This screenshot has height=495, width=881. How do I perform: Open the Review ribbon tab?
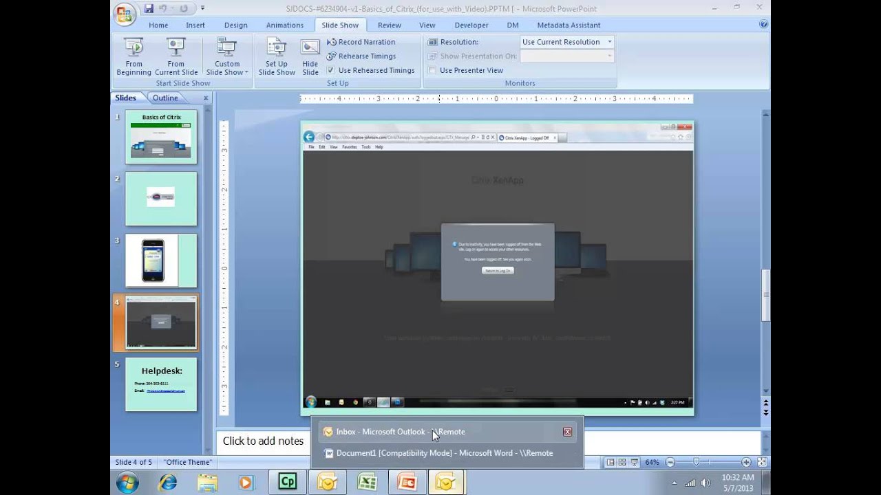click(x=390, y=25)
